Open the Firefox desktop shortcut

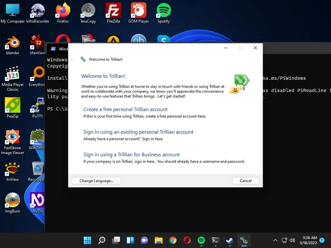(63, 13)
